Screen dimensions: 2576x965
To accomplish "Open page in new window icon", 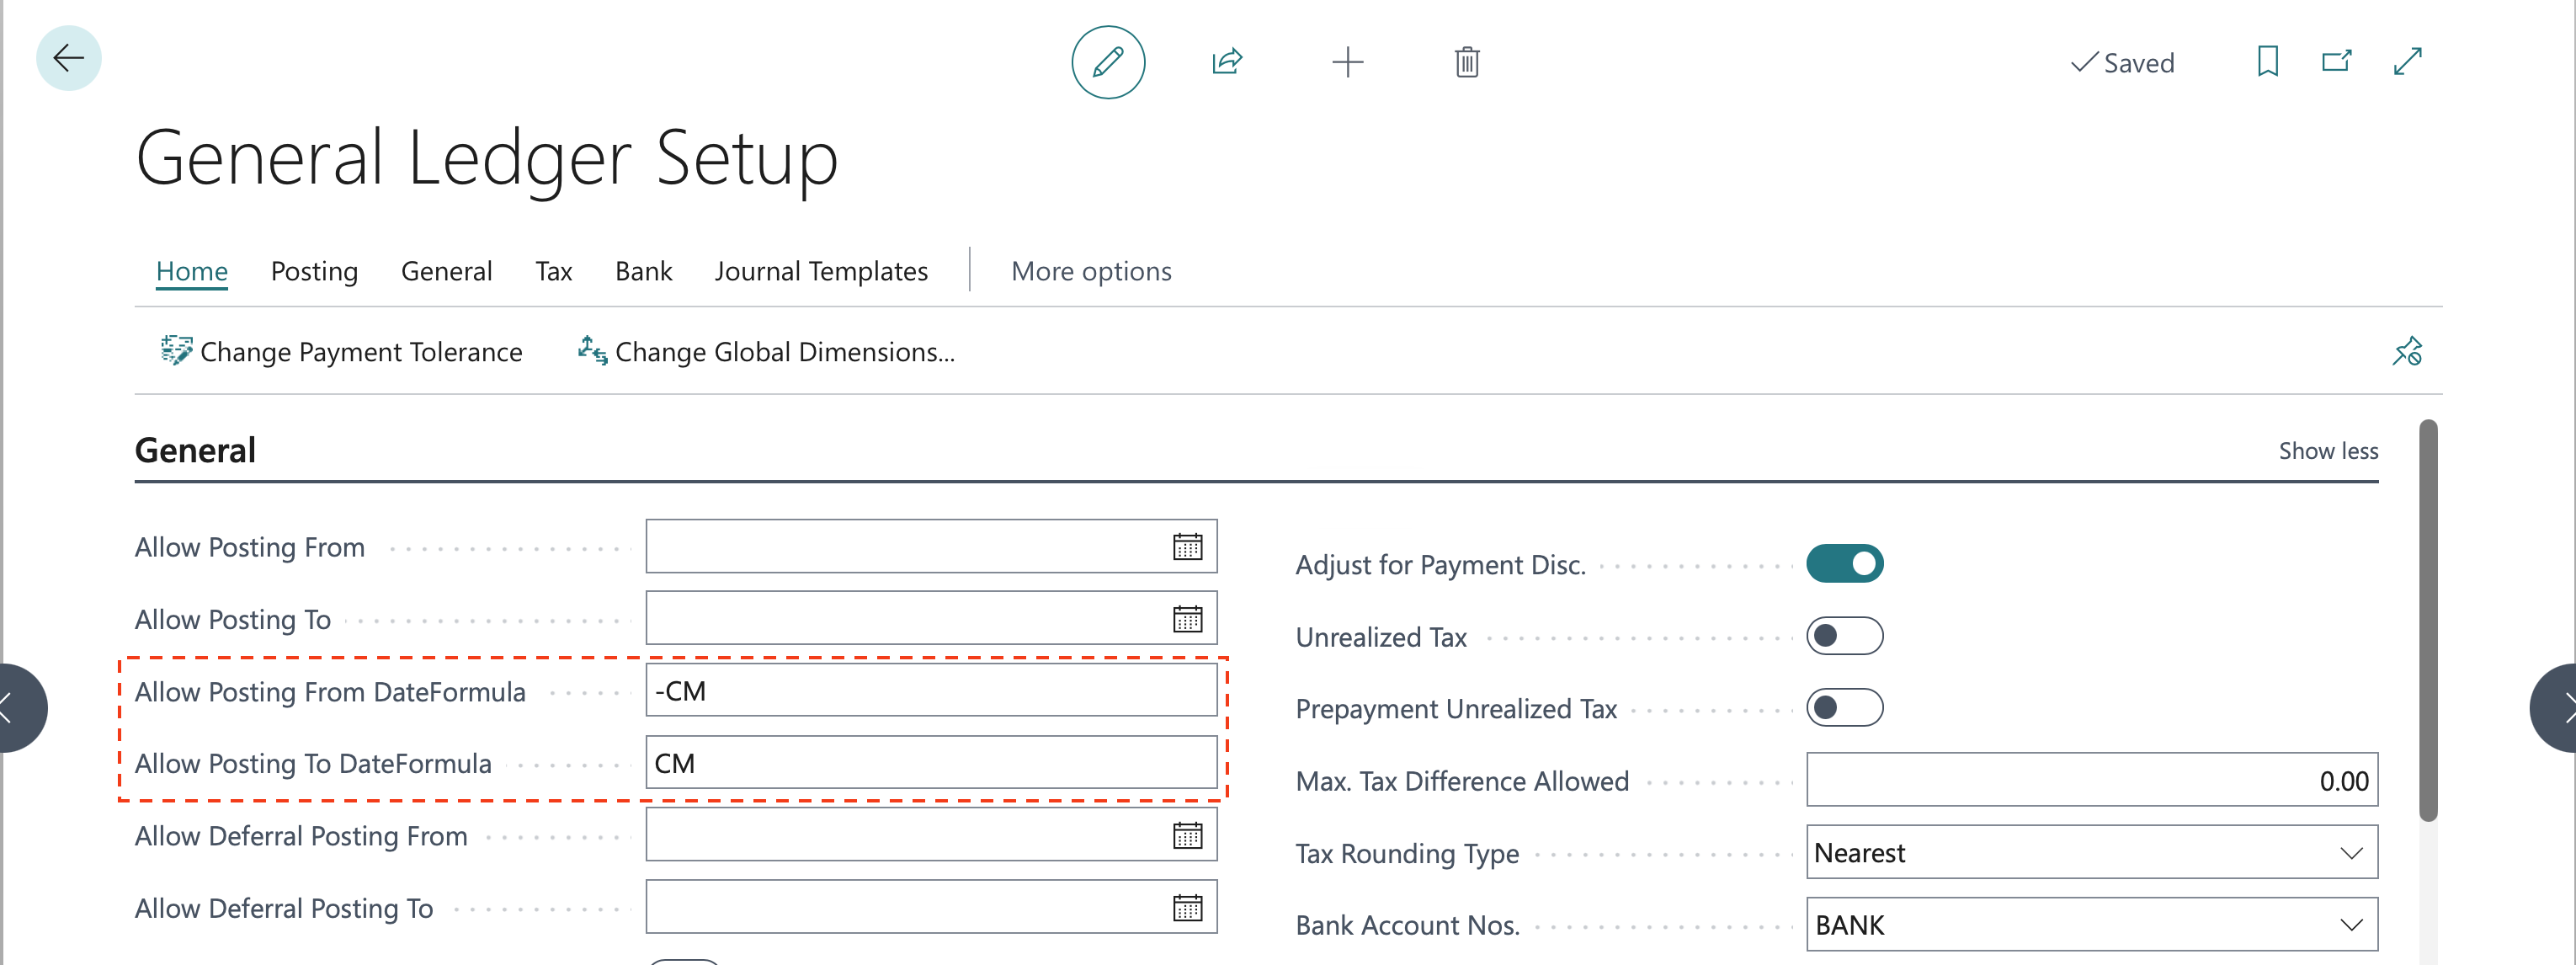I will click(2336, 62).
